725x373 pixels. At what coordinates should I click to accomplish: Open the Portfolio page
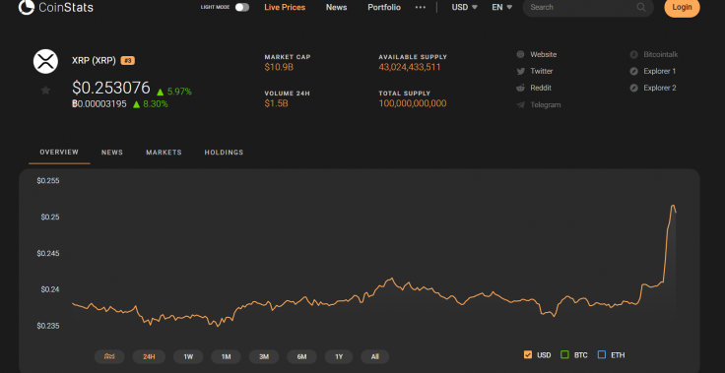(x=384, y=8)
